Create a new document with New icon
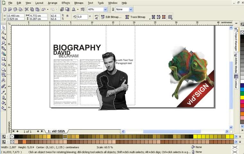 coord(5,9)
